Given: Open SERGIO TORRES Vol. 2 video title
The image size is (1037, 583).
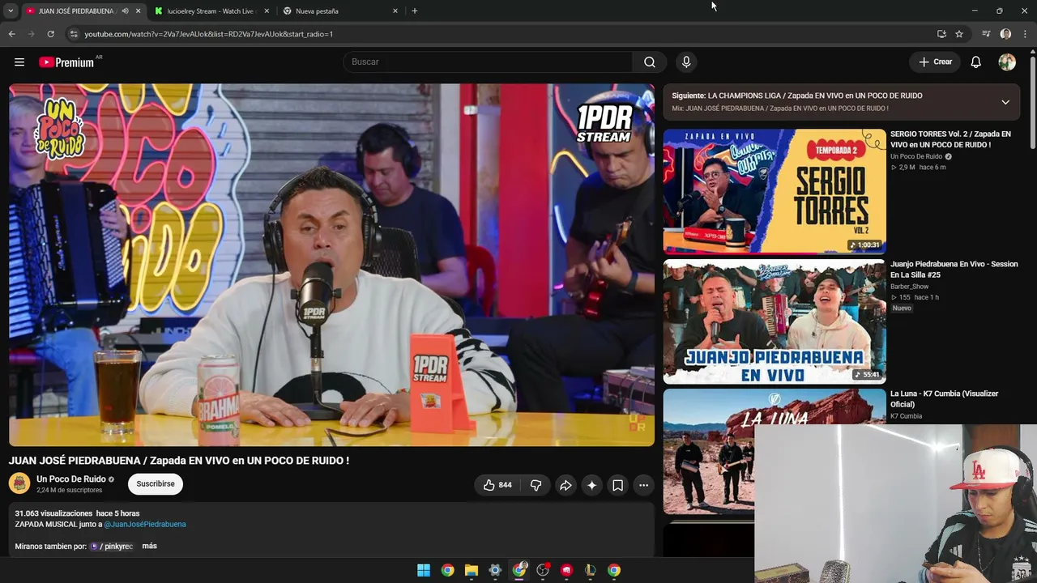Looking at the screenshot, I should [x=950, y=139].
